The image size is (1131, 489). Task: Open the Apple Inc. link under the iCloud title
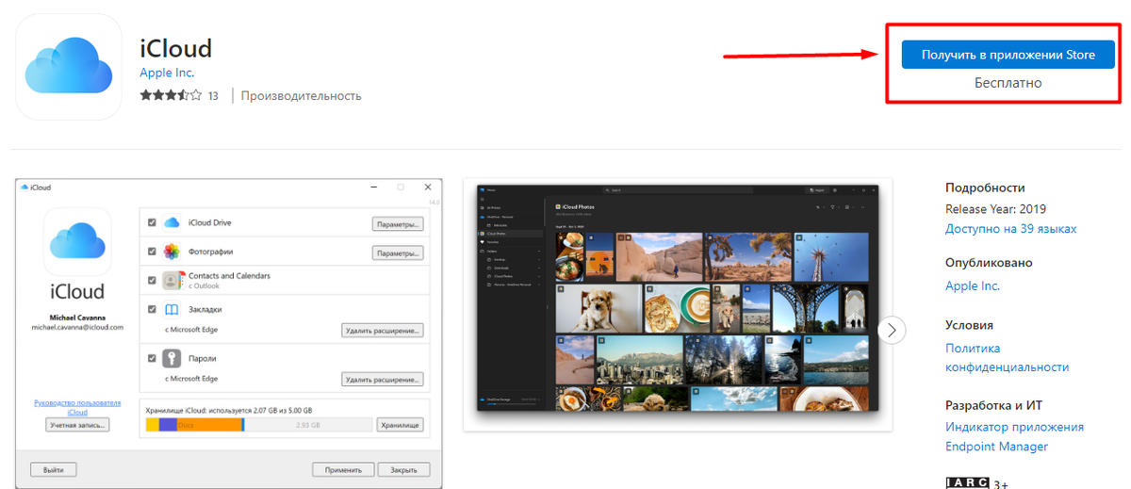167,73
